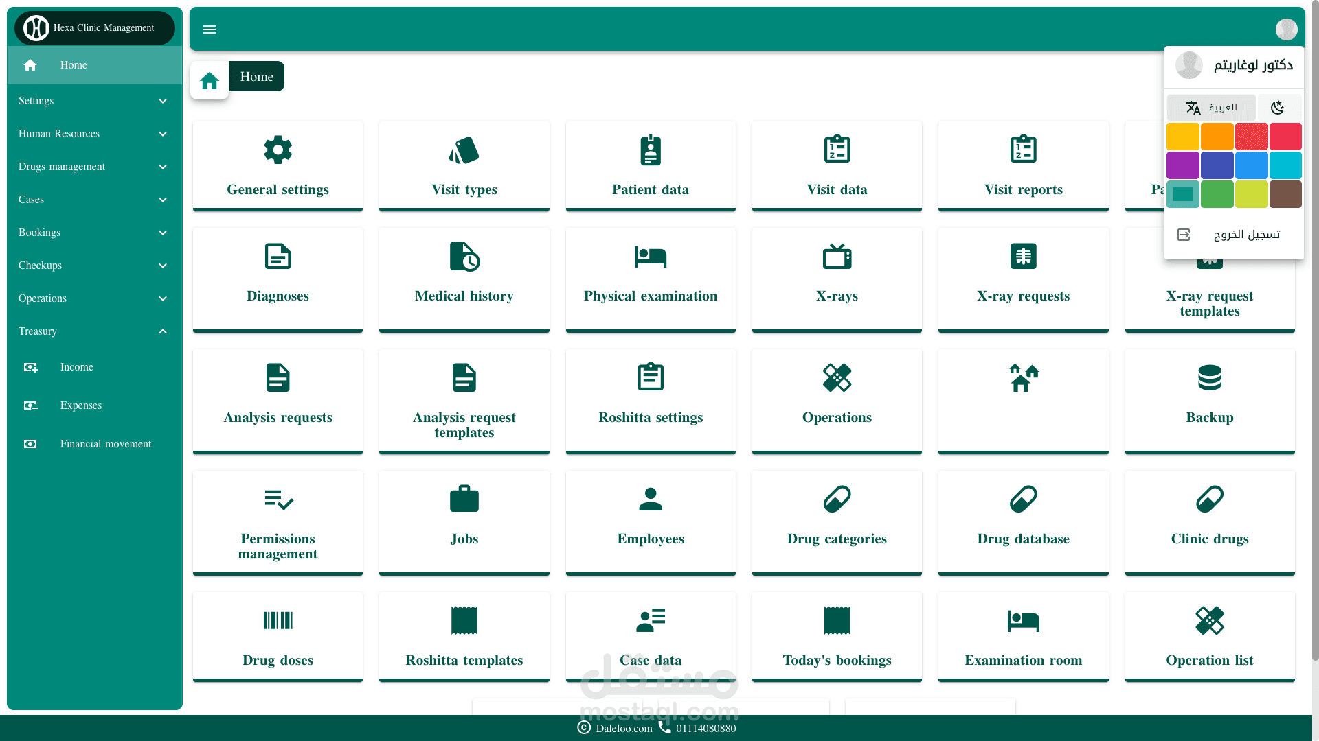Open Income in the sidebar
Viewport: 1319px width, 741px height.
pos(77,367)
